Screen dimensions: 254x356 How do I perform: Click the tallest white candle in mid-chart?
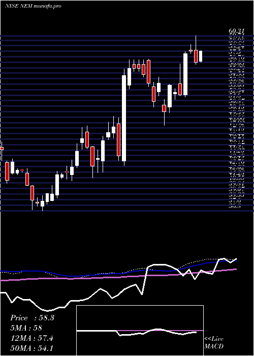tap(124, 118)
